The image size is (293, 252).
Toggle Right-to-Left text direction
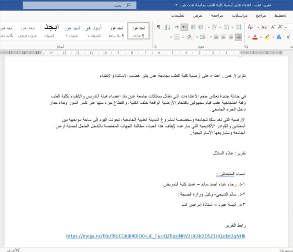184,27
